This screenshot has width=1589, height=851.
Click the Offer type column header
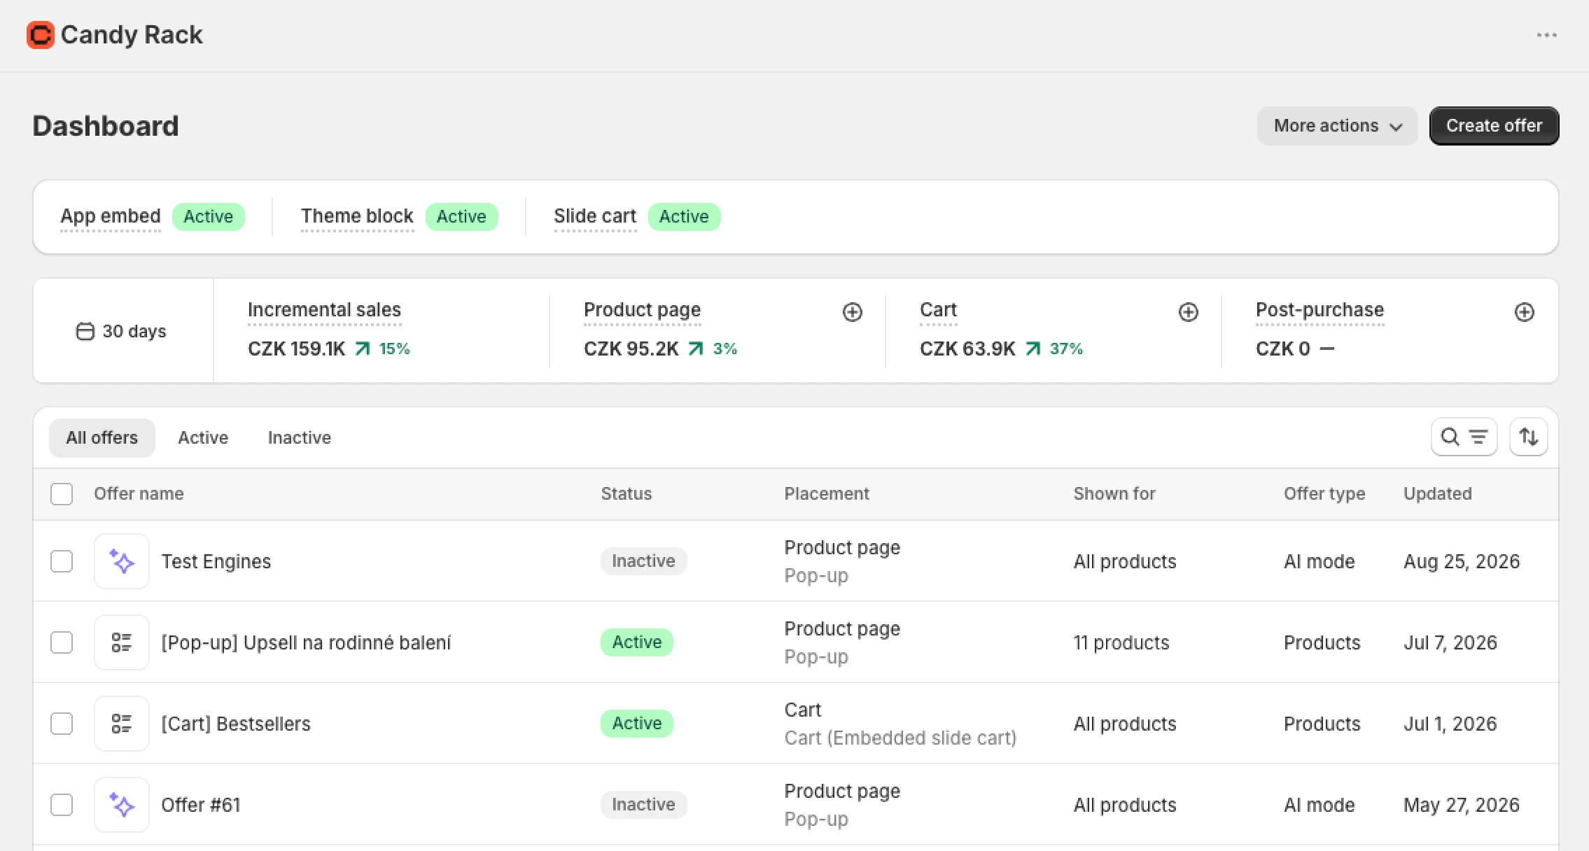1324,494
